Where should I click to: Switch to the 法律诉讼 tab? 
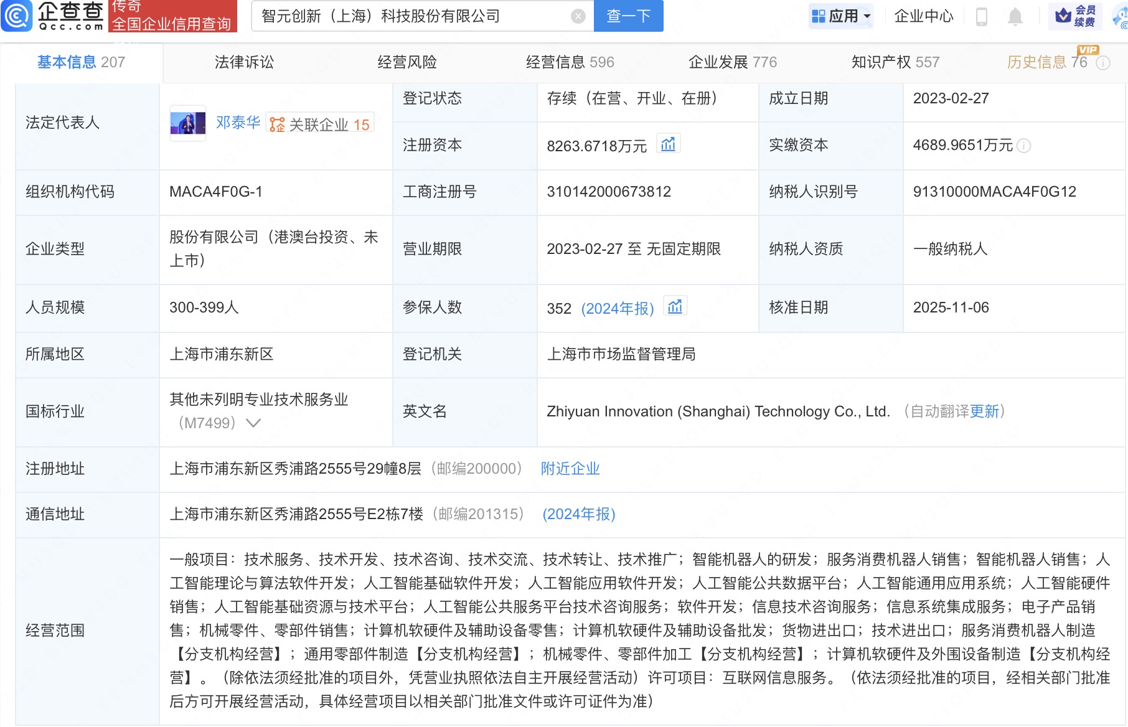(x=244, y=62)
